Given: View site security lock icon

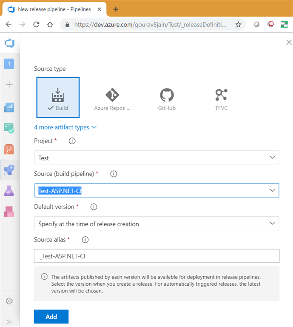Looking at the screenshot, I should (x=67, y=25).
